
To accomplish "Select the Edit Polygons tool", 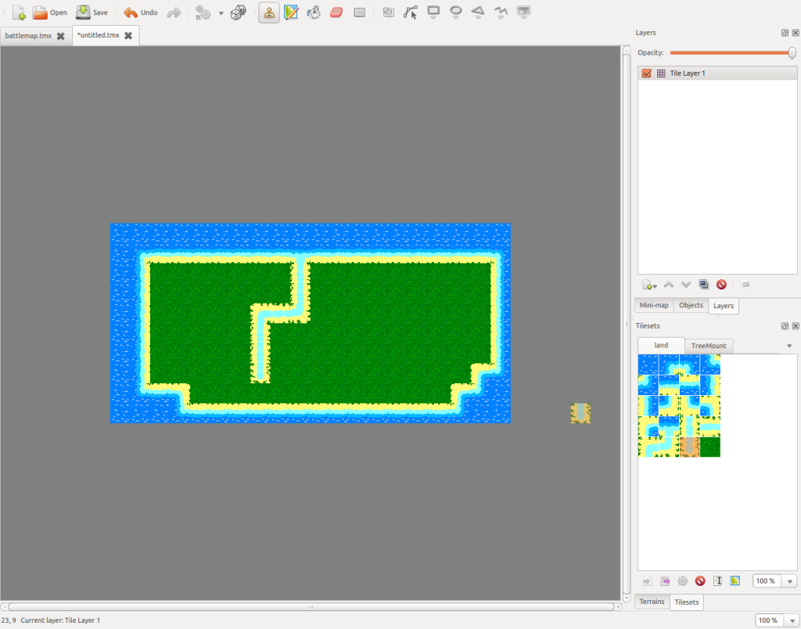I will [x=410, y=13].
